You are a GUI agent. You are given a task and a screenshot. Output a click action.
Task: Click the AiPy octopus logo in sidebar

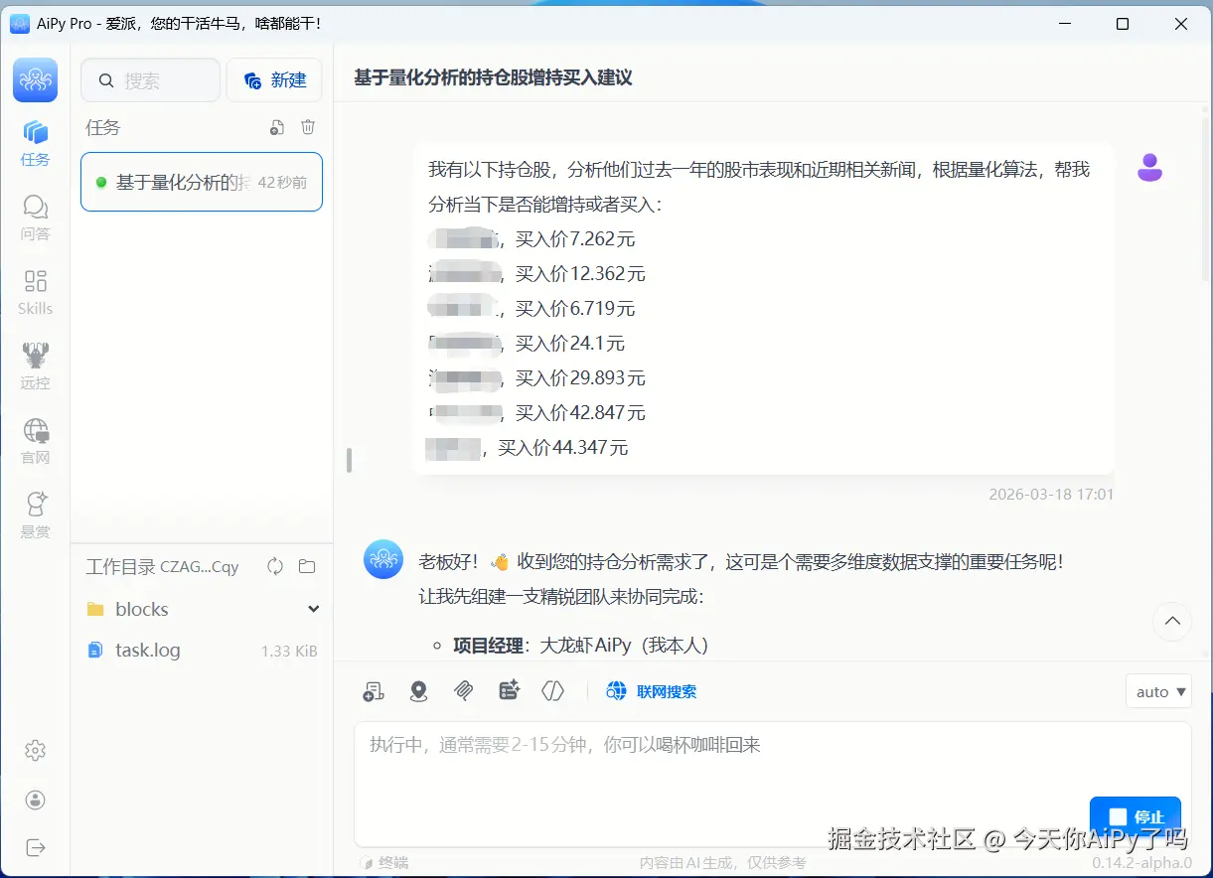point(35,79)
